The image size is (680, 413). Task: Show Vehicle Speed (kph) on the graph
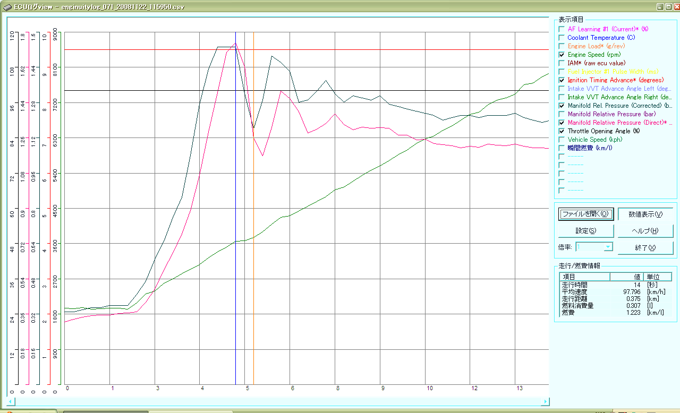tap(562, 140)
